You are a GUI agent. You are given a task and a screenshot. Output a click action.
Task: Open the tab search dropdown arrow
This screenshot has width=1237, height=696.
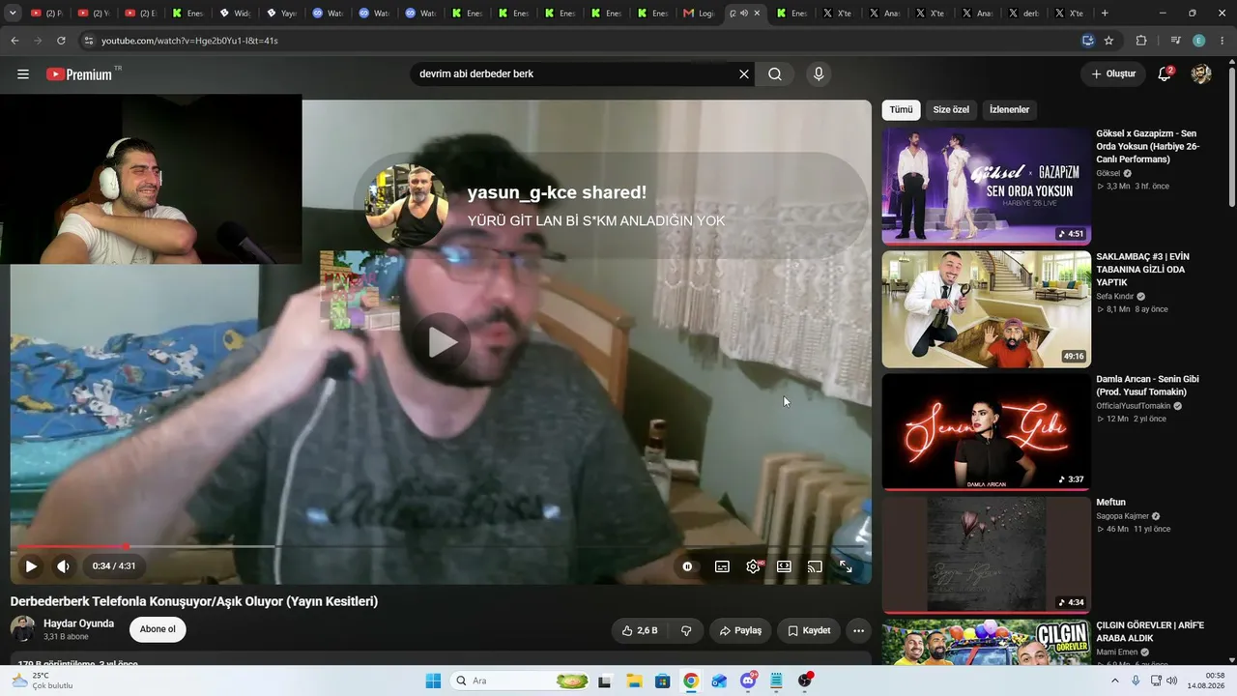point(13,13)
